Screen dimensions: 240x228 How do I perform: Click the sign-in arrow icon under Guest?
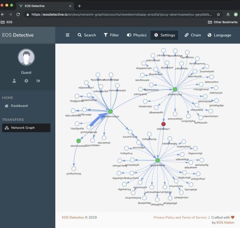click(38, 81)
